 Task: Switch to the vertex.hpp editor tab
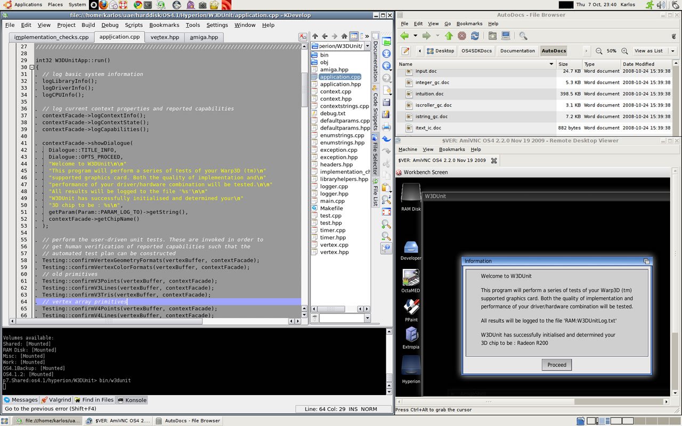pos(165,37)
